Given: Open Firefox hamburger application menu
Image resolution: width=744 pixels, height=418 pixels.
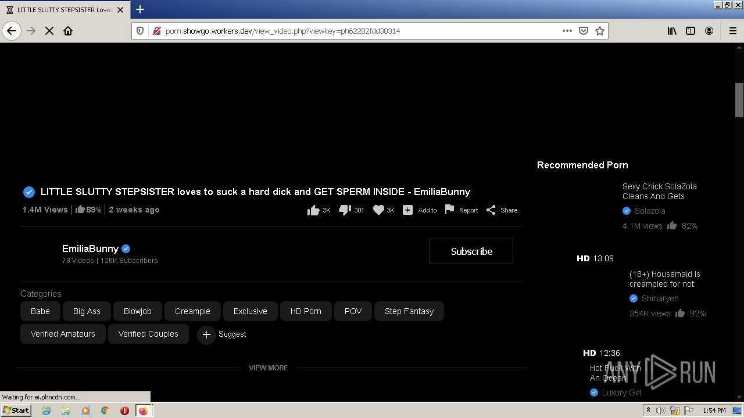Looking at the screenshot, I should tap(733, 31).
